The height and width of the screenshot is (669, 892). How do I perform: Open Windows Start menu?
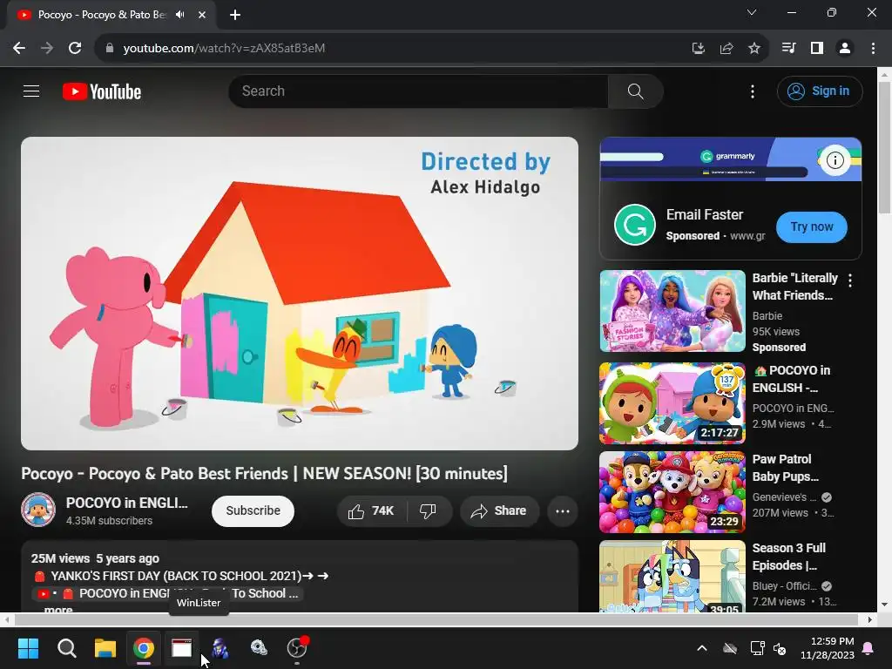coord(29,648)
